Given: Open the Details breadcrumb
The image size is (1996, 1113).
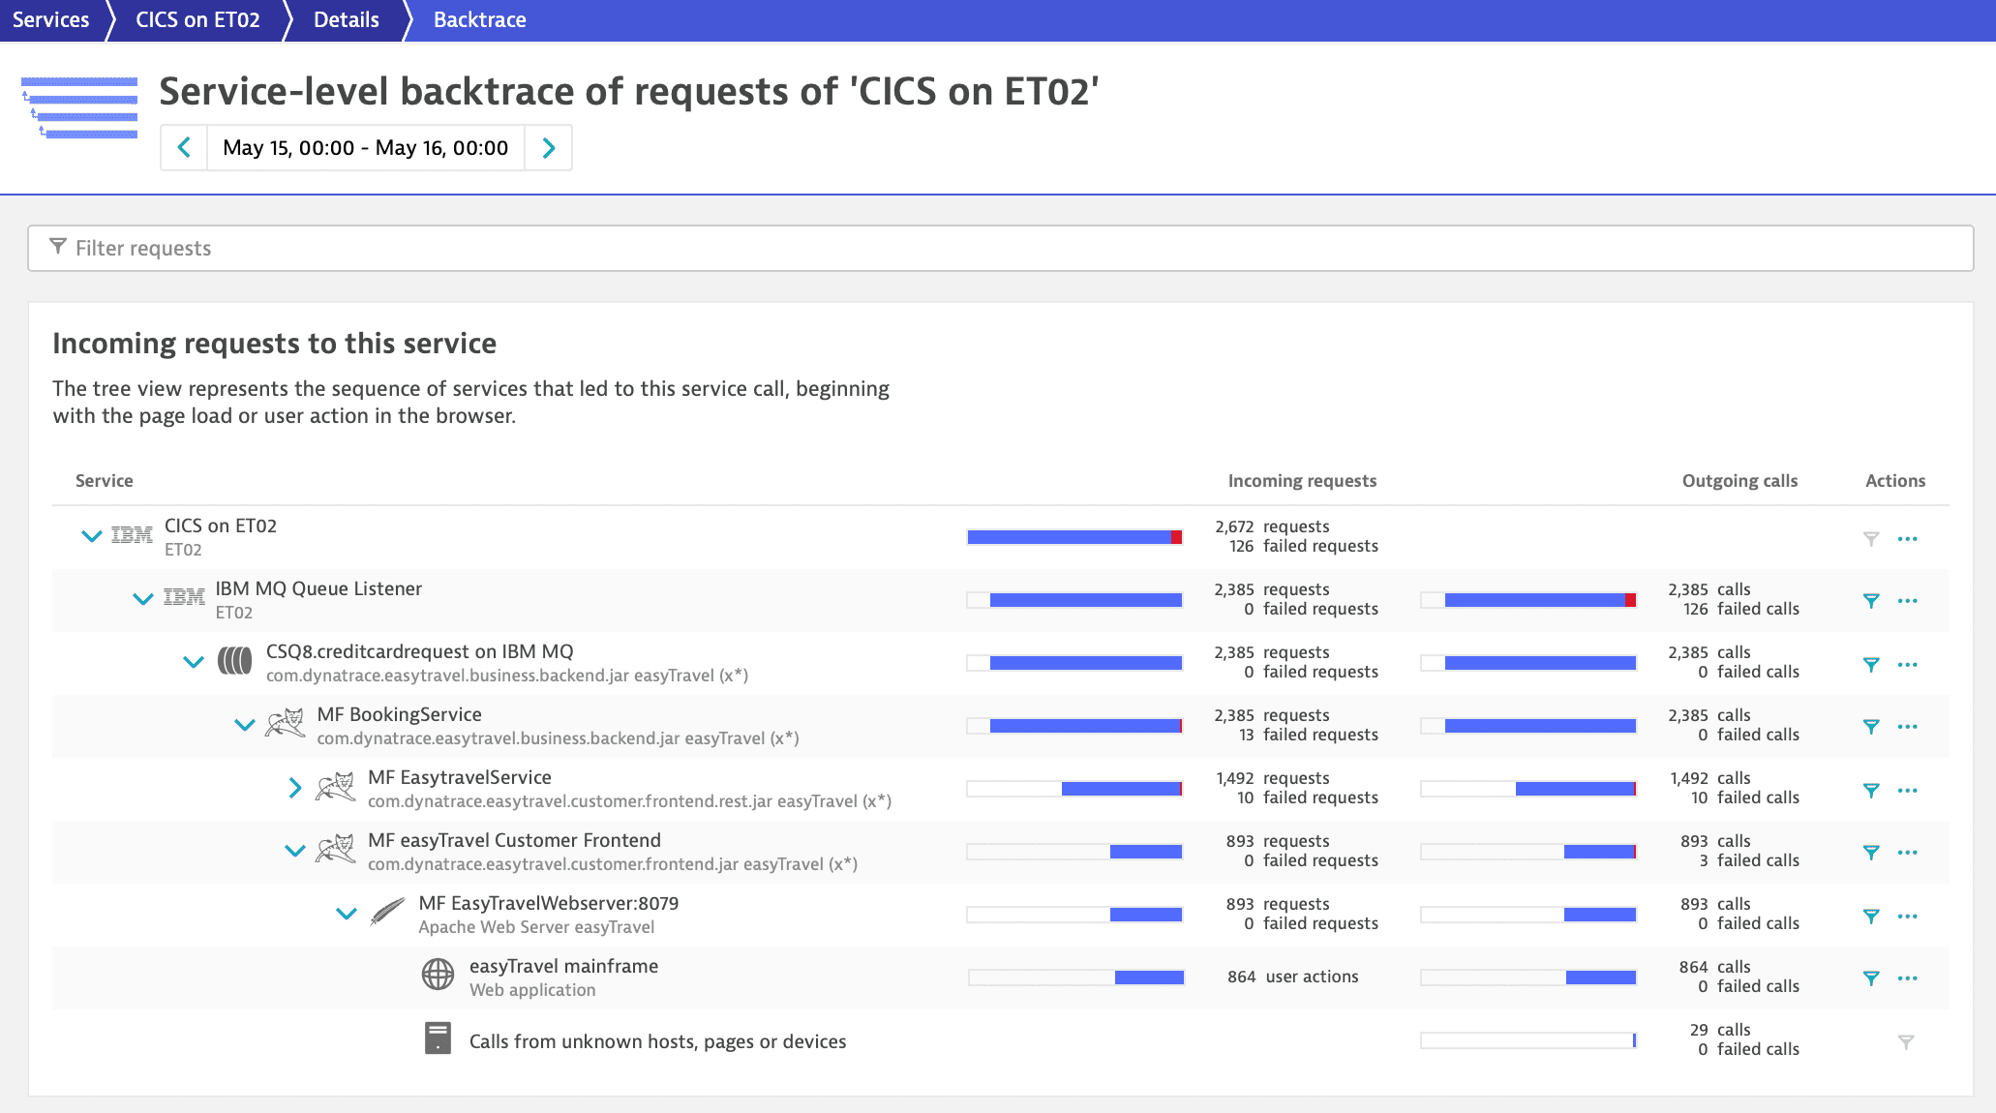Looking at the screenshot, I should click(347, 20).
